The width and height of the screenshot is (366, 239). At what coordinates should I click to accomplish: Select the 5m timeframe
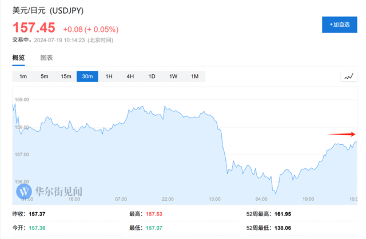pyautogui.click(x=45, y=76)
